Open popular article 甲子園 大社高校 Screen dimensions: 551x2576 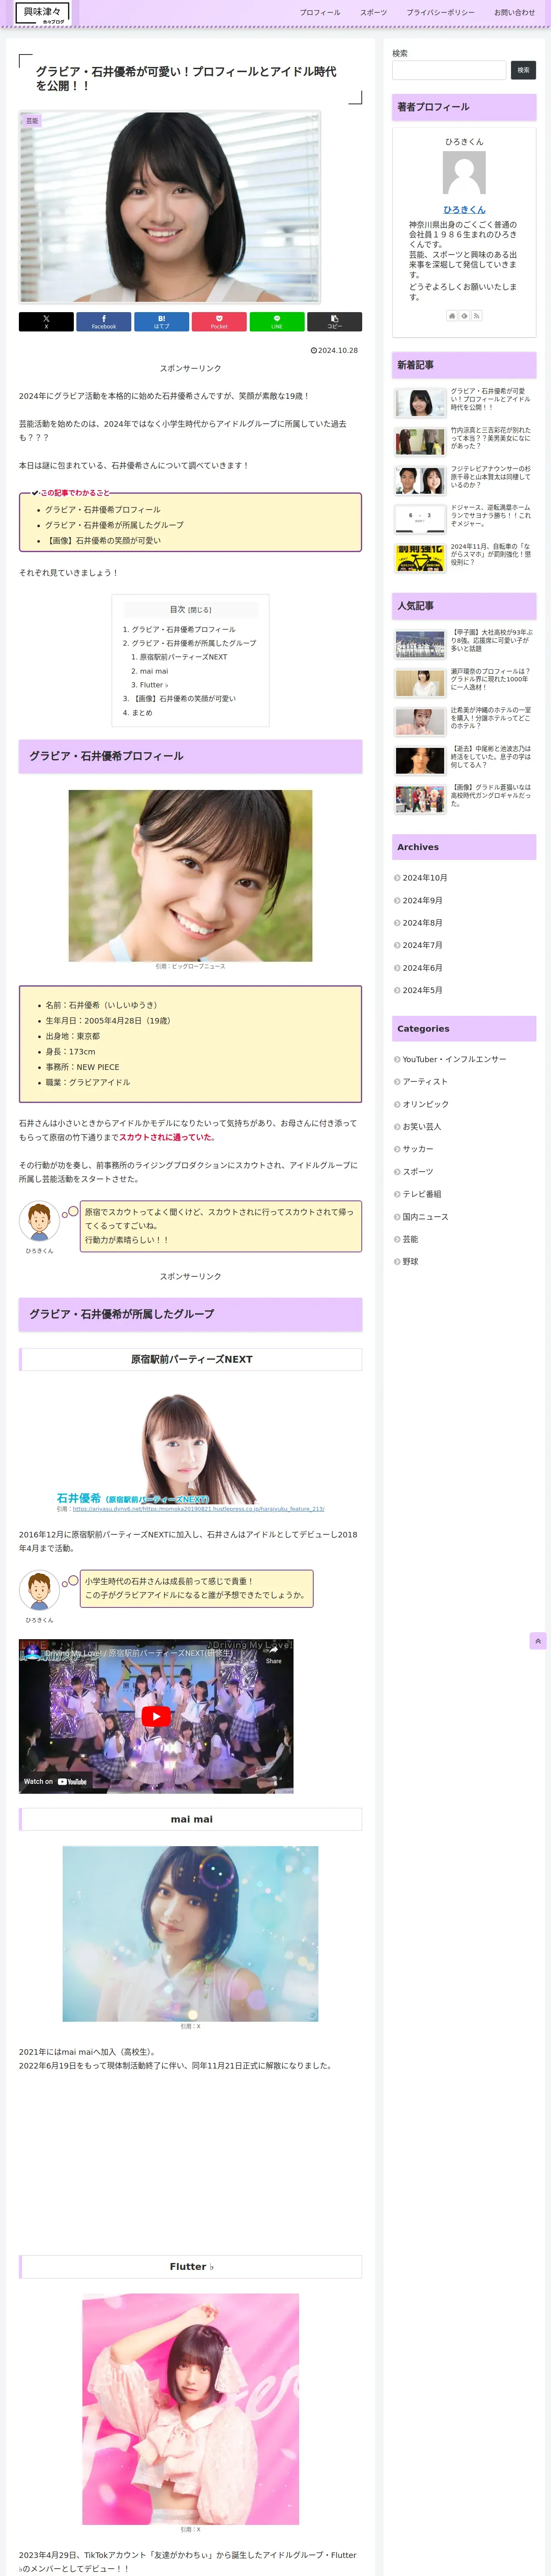[x=464, y=644]
